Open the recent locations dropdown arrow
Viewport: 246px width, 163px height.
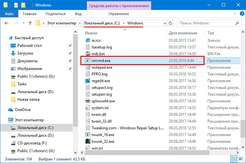[23, 23]
